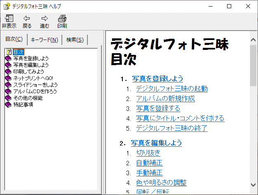
Task: Click the 進む (Forward) arrow icon
Action: (45, 19)
